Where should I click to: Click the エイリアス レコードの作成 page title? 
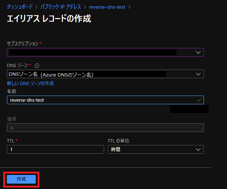point(49,19)
